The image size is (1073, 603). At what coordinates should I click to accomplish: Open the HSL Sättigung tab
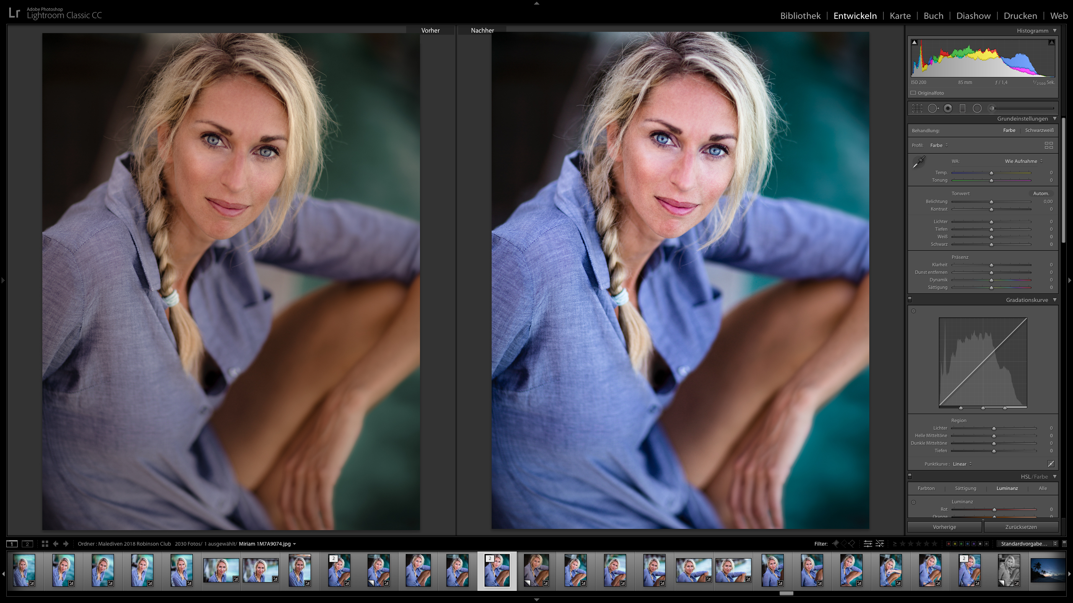click(x=965, y=488)
